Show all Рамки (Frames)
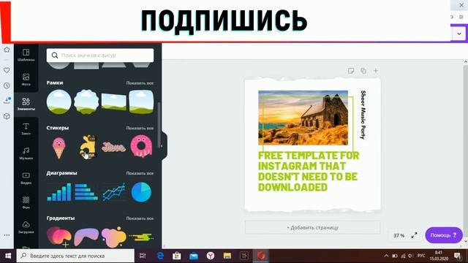 click(140, 83)
